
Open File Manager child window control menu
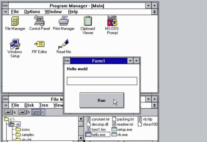(x=5, y=105)
